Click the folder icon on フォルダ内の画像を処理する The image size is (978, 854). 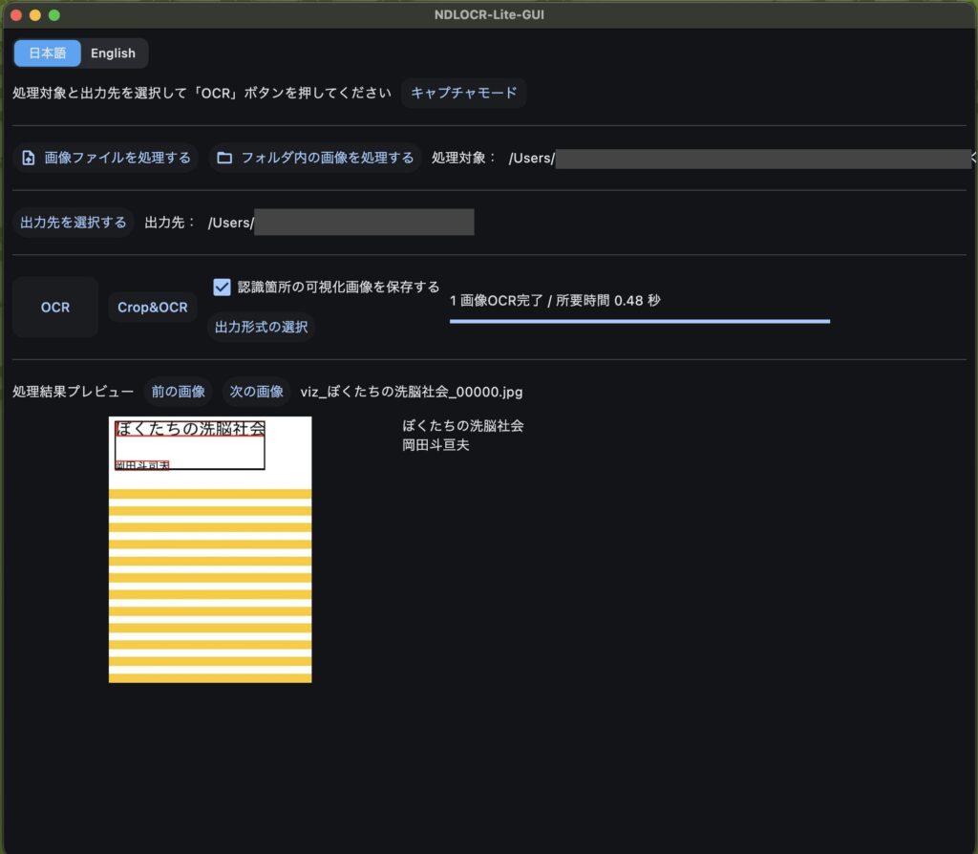click(x=223, y=158)
